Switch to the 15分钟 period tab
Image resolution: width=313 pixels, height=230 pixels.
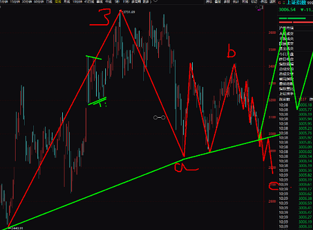[x=15, y=2]
